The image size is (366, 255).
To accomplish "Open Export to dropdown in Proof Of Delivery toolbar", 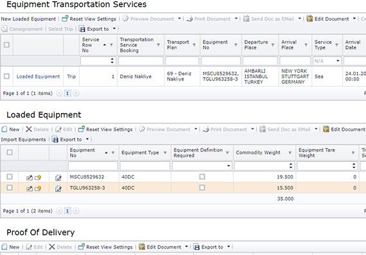I will click(x=228, y=247).
